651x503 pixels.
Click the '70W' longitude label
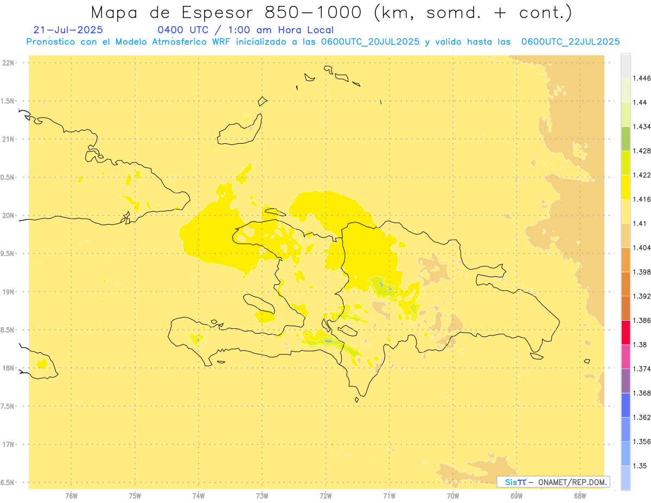[x=453, y=495]
